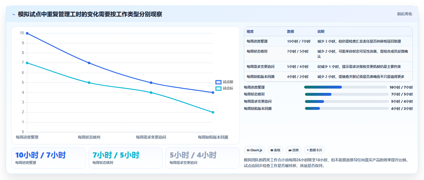This screenshot has width=424, height=180.
Task: Select the 进度 tag chip
Action: point(293,150)
